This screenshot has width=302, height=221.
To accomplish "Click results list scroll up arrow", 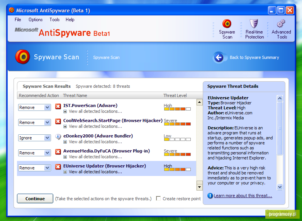I will [199, 102].
